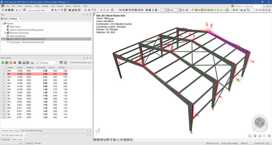Expand the Member Check data node
The image size is (272, 145).
tap(5, 33)
